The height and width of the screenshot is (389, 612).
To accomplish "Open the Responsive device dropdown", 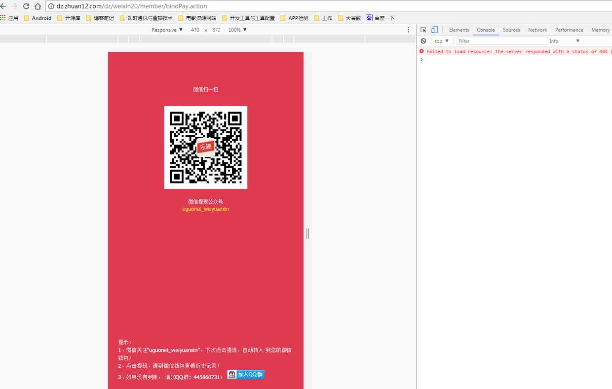I will [x=167, y=30].
